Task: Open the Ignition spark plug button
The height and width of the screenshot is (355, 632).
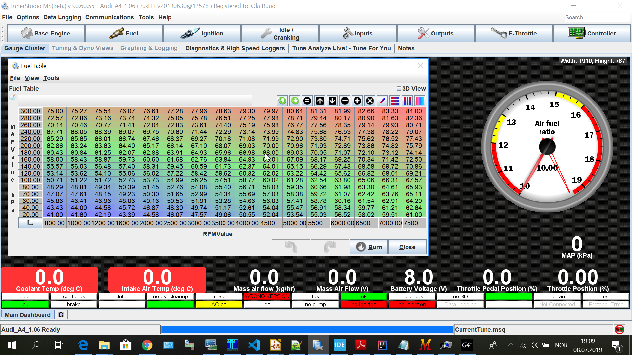Action: point(202,33)
